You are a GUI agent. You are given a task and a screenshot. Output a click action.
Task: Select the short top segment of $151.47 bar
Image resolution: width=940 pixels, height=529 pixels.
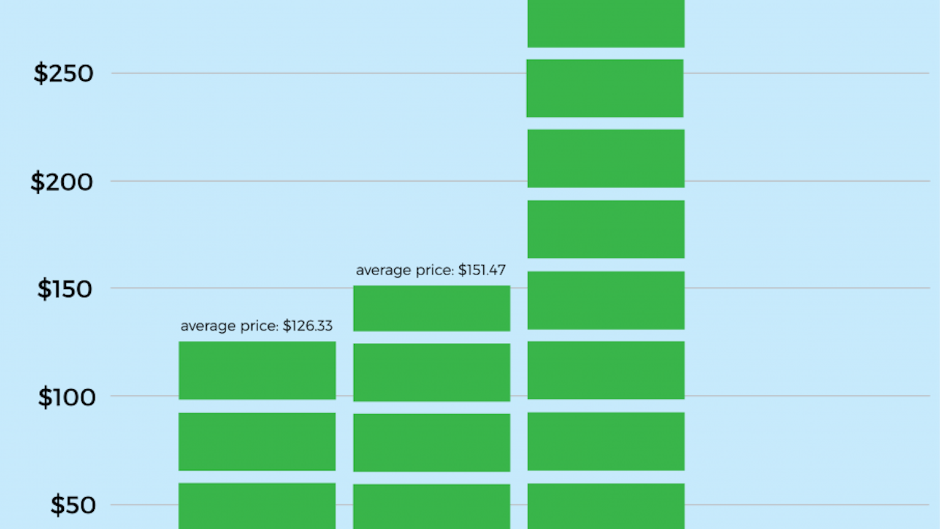[x=431, y=308]
